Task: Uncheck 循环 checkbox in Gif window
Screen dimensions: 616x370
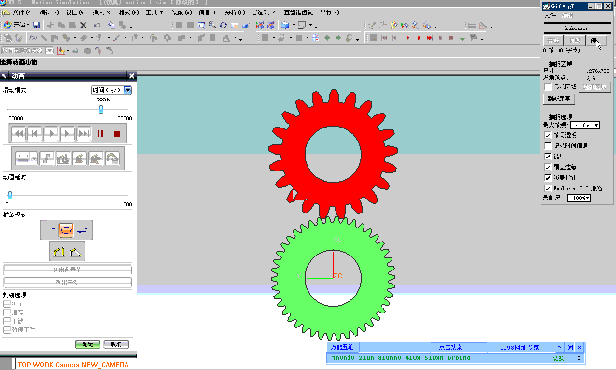Action: tap(547, 157)
